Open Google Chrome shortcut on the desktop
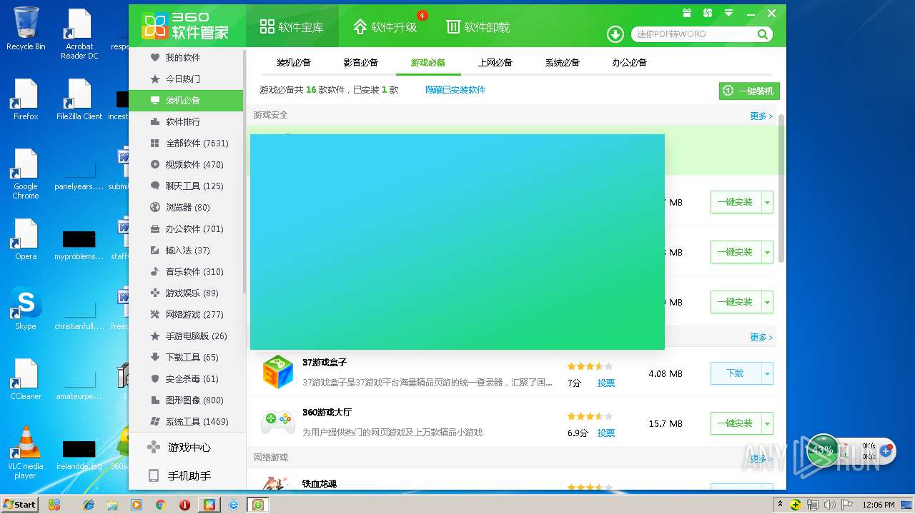This screenshot has width=915, height=514. coord(26,173)
